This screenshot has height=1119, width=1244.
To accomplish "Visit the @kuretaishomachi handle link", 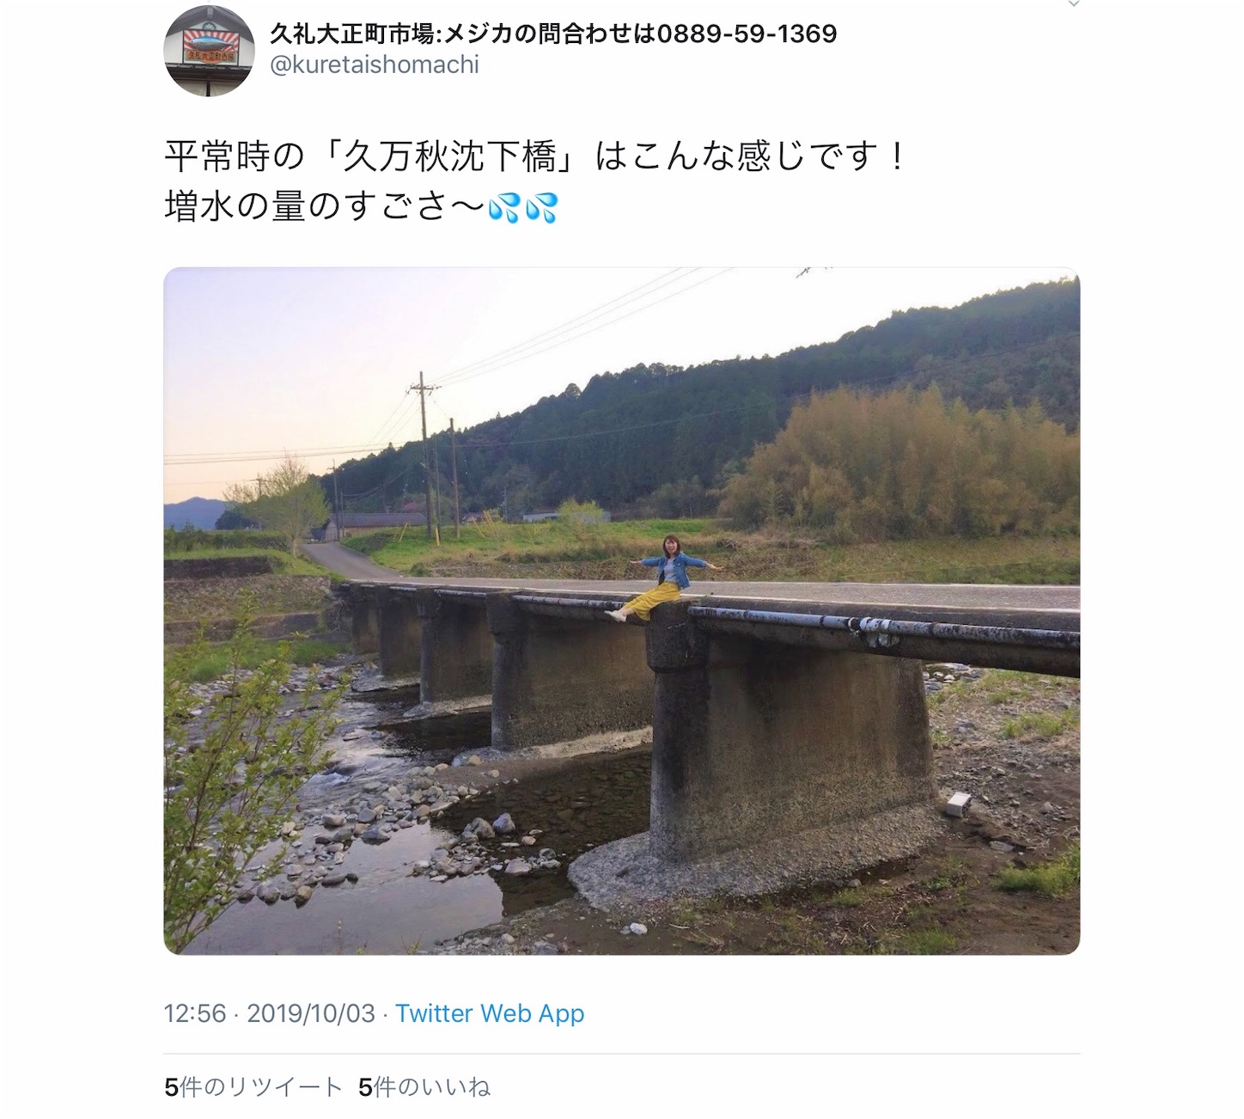I will tap(375, 64).
